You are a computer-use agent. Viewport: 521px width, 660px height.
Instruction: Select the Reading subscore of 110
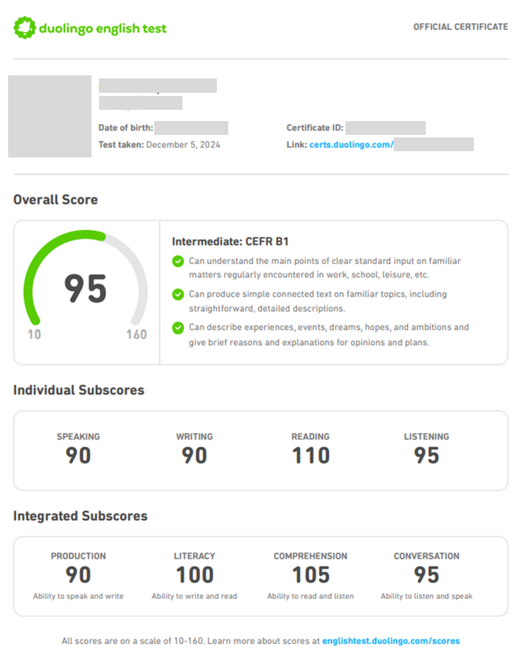coord(310,455)
